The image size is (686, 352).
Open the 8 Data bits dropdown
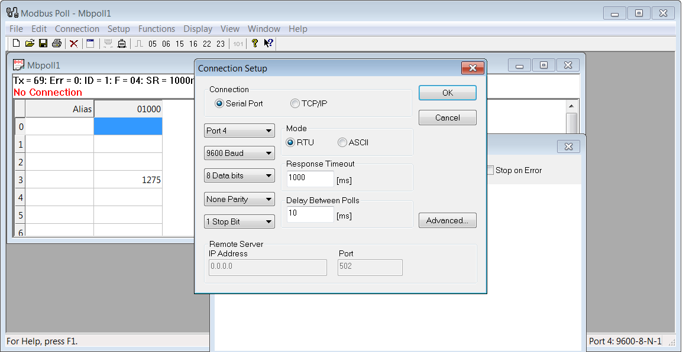[x=240, y=175]
